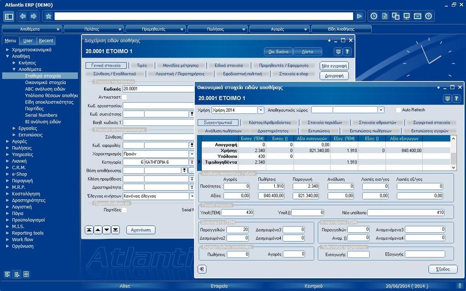466x291 pixels.
Task: Click the overlapping windows icon in top toolbar
Action: click(x=395, y=16)
